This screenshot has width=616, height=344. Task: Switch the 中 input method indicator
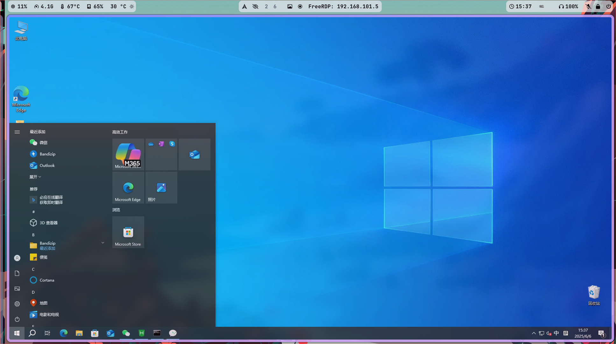point(556,333)
